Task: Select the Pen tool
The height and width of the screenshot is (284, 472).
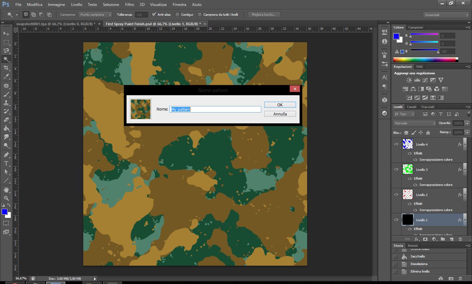Action: 6,155
